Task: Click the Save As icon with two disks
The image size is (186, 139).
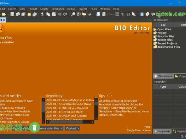Action: point(18,14)
